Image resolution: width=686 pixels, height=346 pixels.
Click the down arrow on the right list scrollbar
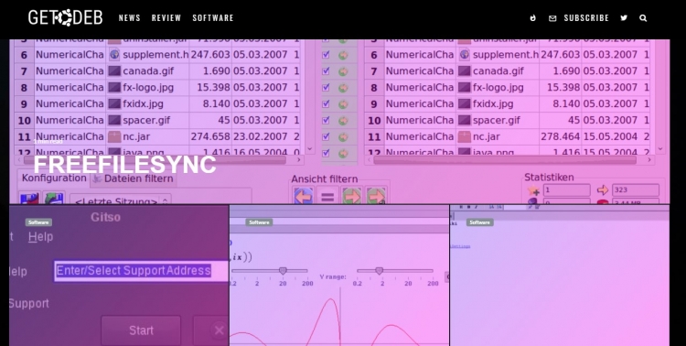click(x=660, y=149)
